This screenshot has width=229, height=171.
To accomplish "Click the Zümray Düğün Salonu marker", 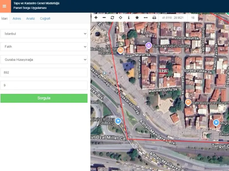I will (x=149, y=45).
